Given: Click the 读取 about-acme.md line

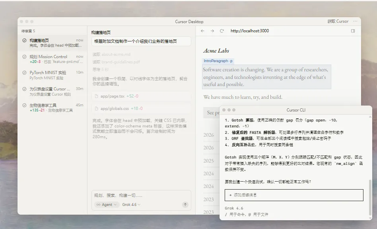Looking at the screenshot, I should pyautogui.click(x=111, y=55).
